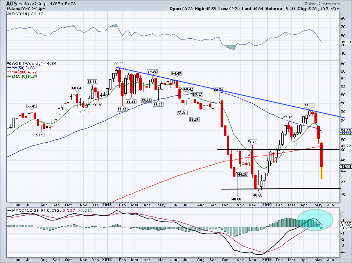Click the RSI(14) indicator icon

click(x=9, y=14)
